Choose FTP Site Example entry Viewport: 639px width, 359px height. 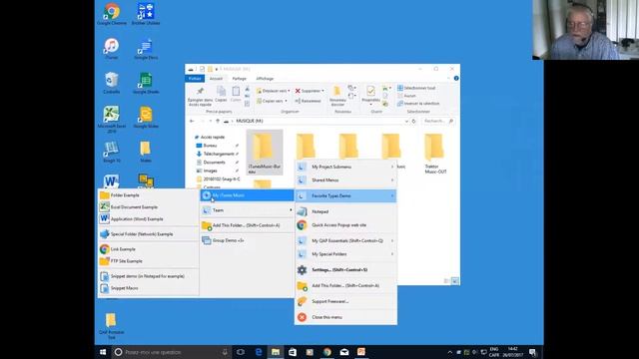(149, 261)
